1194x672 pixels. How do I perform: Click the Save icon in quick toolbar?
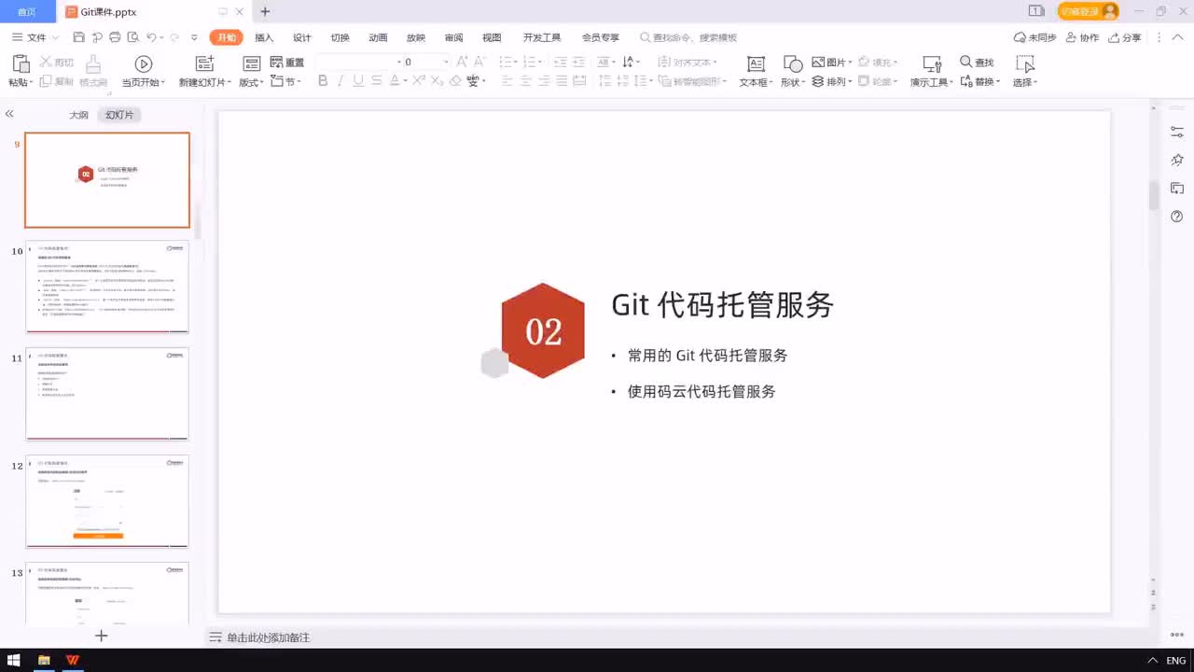coord(78,37)
